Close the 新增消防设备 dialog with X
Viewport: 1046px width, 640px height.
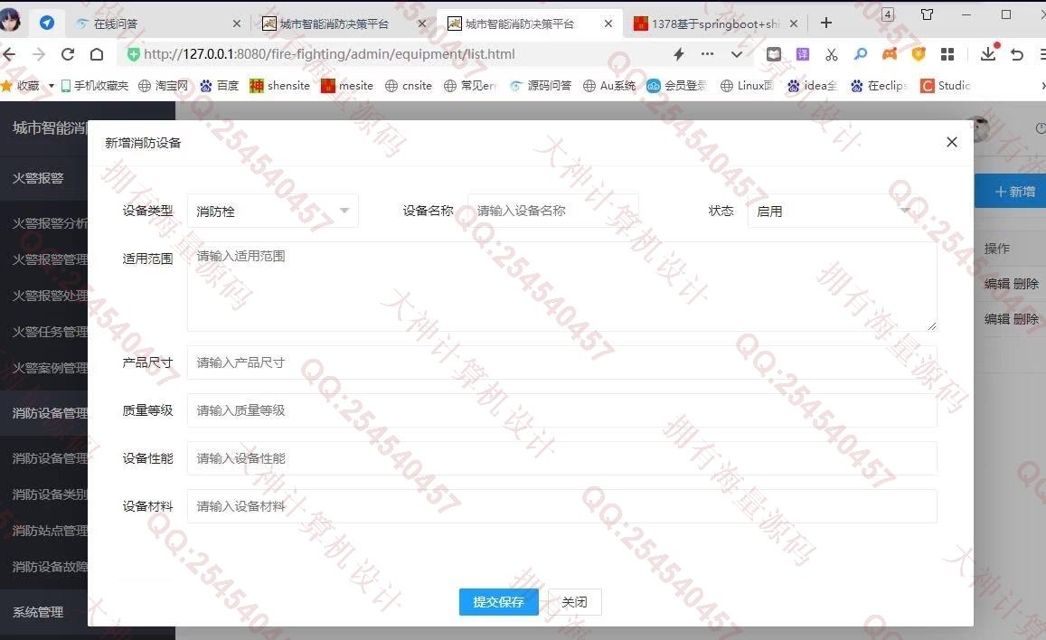(x=951, y=142)
